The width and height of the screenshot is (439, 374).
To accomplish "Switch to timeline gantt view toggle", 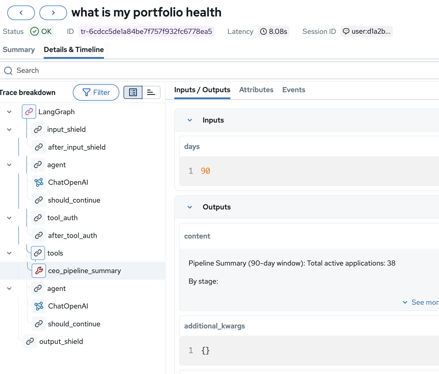I will (151, 92).
